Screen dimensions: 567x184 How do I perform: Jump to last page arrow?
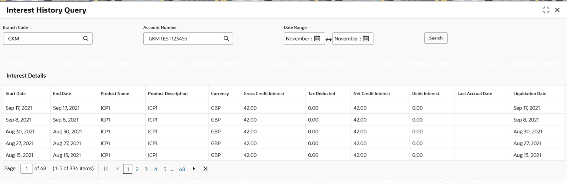pos(205,169)
